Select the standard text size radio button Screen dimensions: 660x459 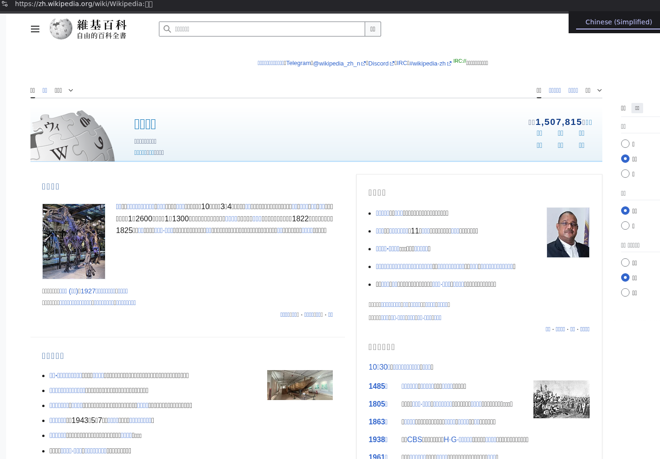click(625, 159)
